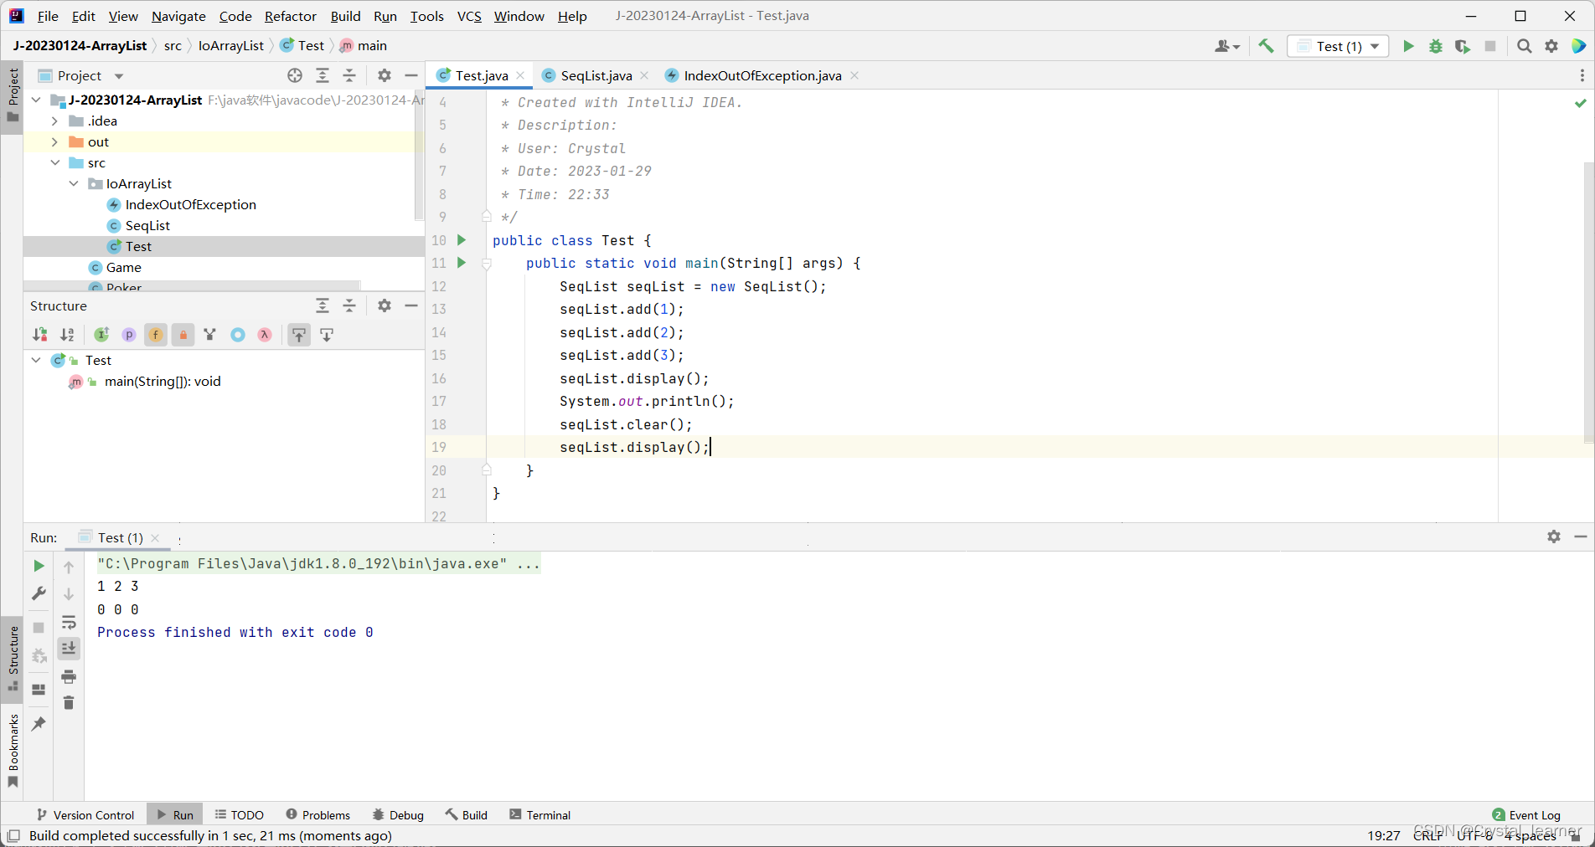
Task: Open Terminal tool window
Action: pyautogui.click(x=540, y=815)
